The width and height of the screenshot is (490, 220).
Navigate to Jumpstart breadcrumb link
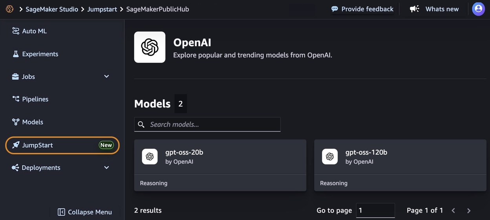[x=102, y=9]
